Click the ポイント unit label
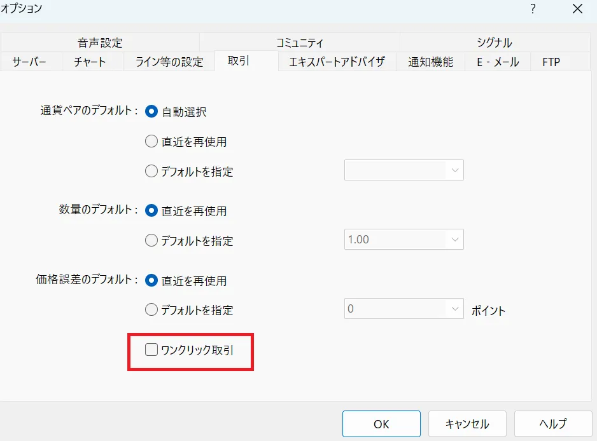Screen dimensions: 597x441 coord(489,311)
